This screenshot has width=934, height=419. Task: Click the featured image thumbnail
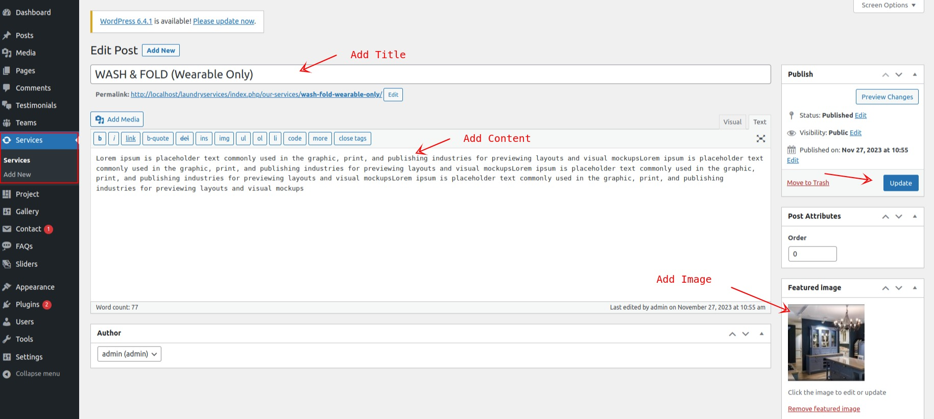point(826,342)
